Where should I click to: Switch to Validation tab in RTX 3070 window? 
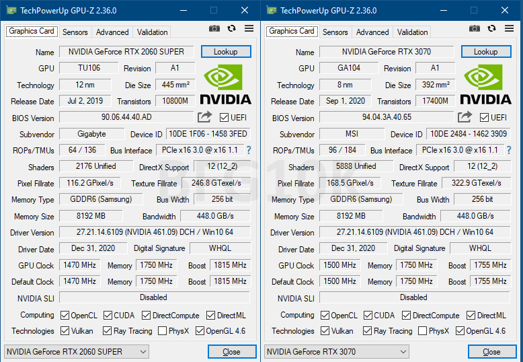(x=412, y=32)
